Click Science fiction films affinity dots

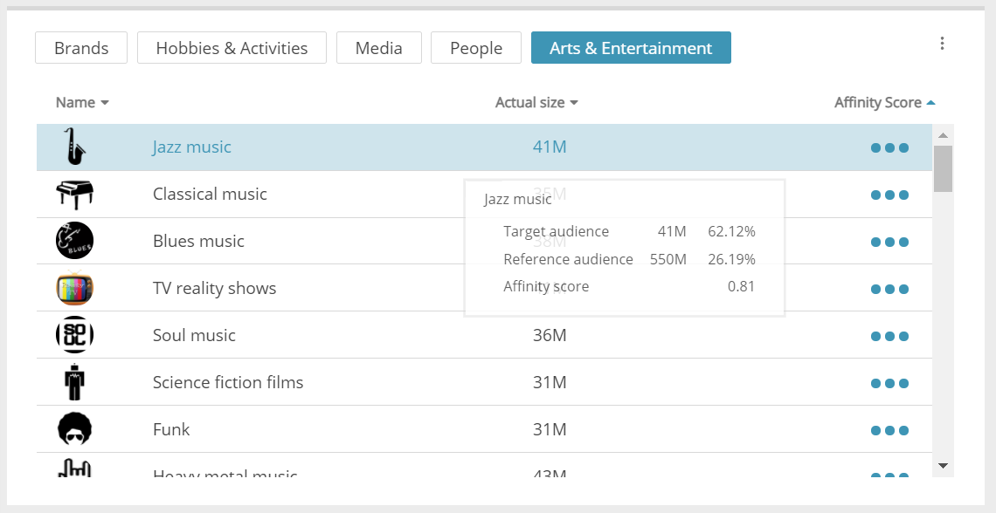pos(889,383)
